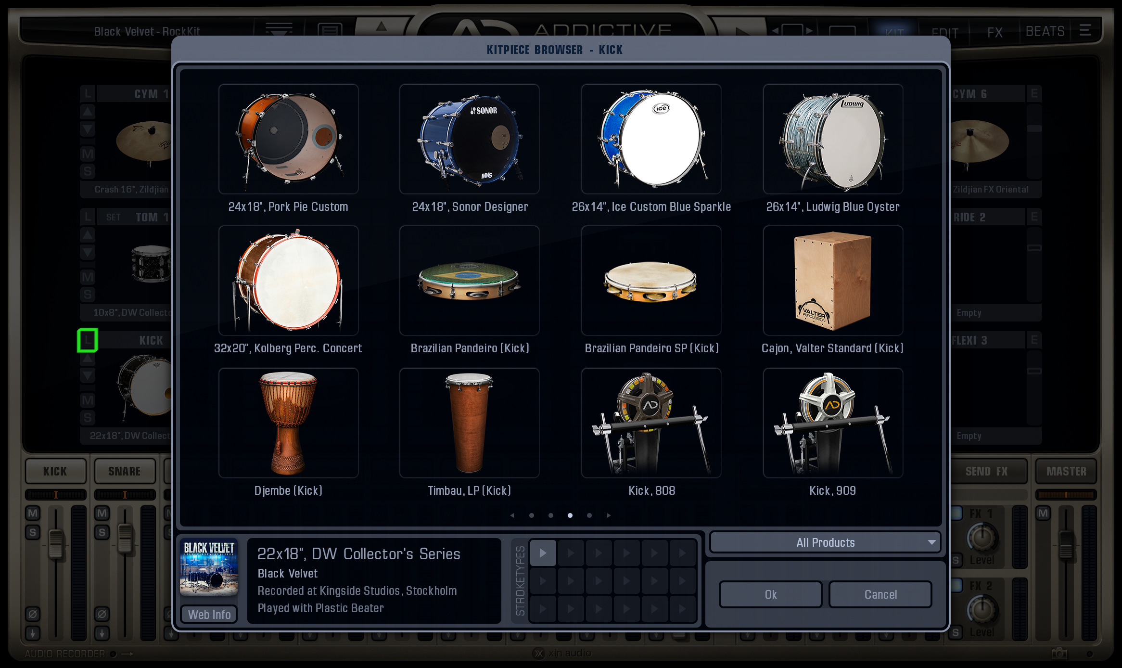Mute the TOM 1 slot

click(88, 277)
